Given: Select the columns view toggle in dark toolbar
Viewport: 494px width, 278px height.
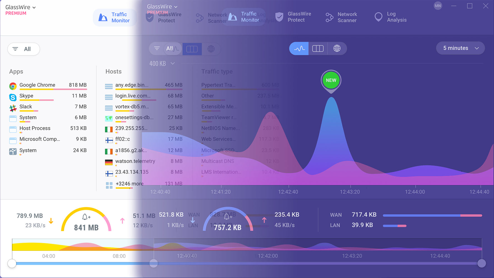Looking at the screenshot, I should 318,48.
